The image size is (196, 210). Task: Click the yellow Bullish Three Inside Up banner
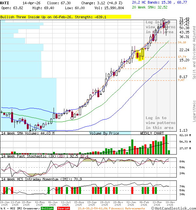(65, 17)
